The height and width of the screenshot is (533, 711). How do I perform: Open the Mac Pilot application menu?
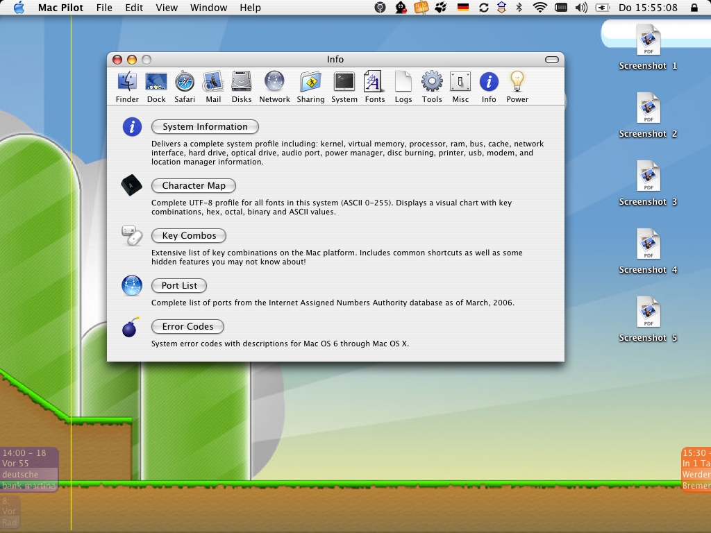[60, 8]
